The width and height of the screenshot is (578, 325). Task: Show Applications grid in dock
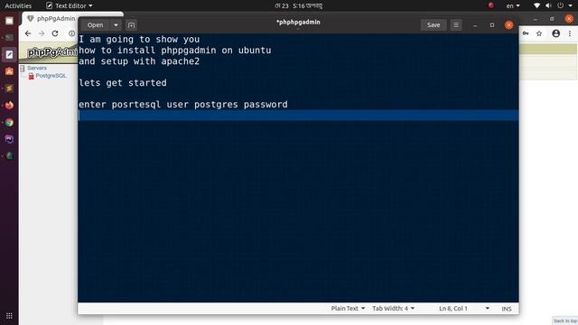click(x=9, y=316)
